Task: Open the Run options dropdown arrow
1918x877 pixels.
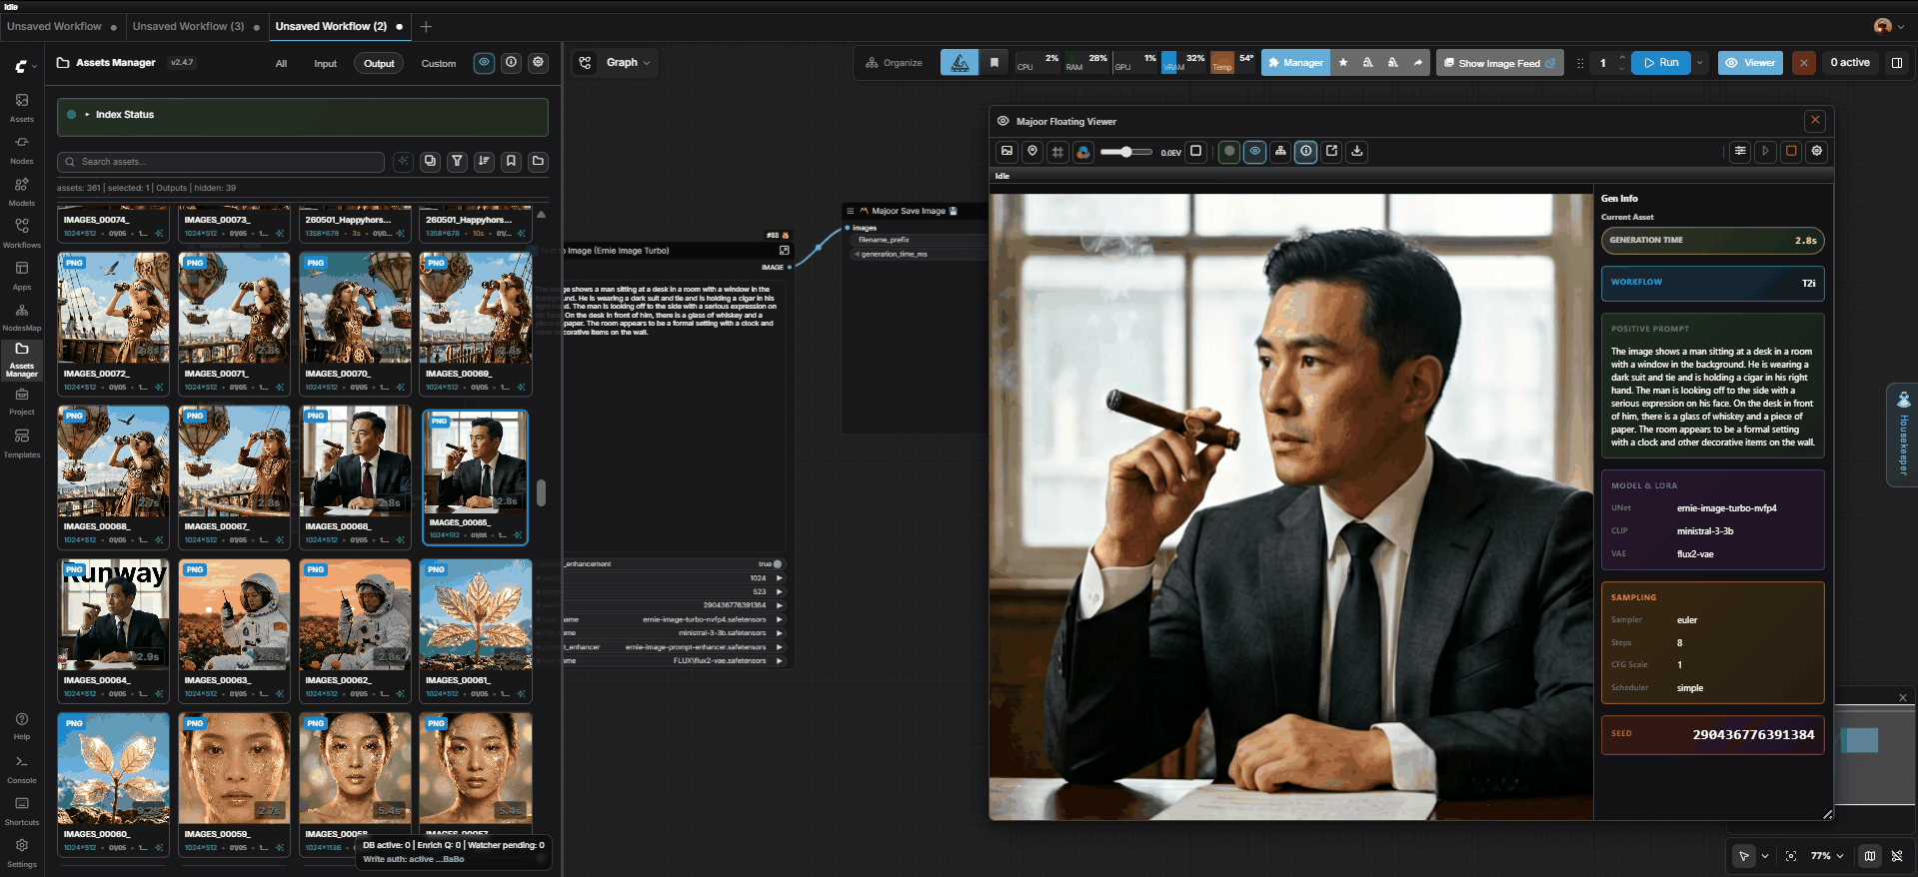Action: tap(1699, 62)
